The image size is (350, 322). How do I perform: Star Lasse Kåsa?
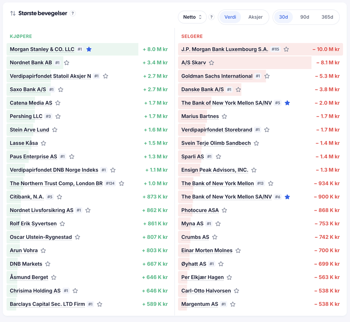pyautogui.click(x=44, y=143)
